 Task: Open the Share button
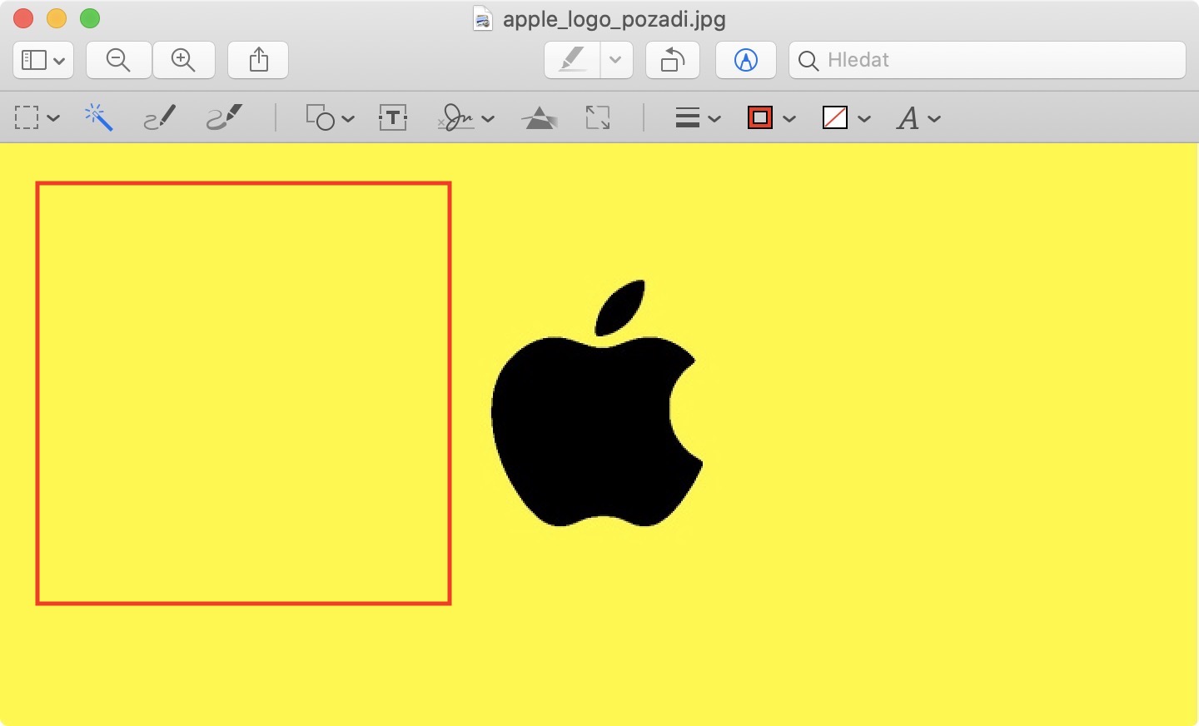coord(259,60)
